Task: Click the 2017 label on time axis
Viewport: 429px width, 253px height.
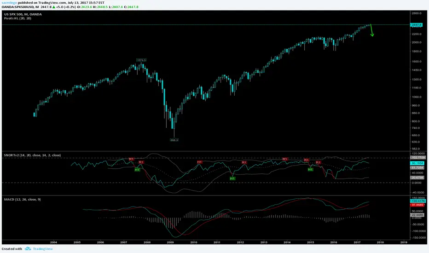Action: click(x=357, y=242)
